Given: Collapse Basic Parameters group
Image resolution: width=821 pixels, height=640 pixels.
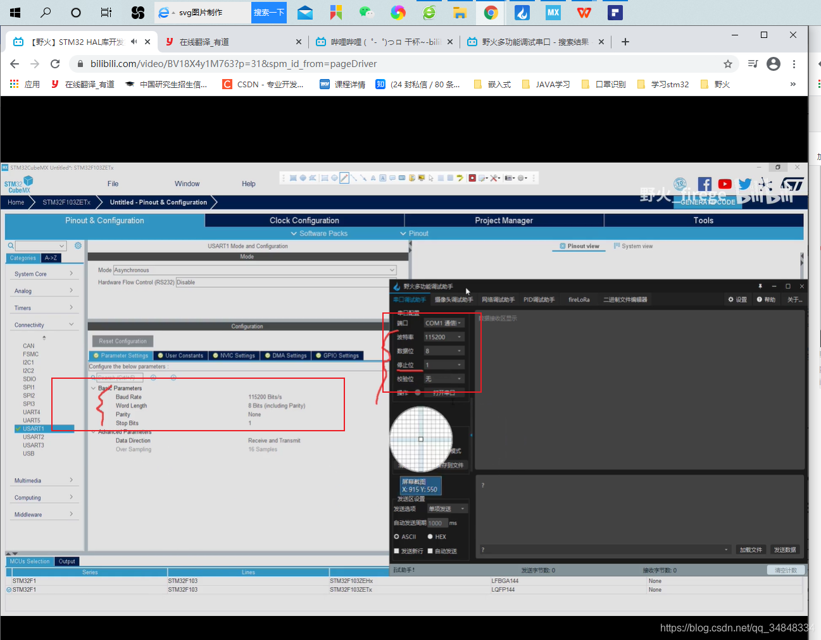Looking at the screenshot, I should [94, 388].
